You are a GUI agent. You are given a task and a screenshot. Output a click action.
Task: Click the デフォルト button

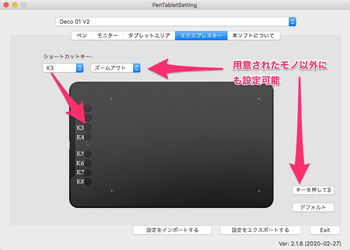313,207
